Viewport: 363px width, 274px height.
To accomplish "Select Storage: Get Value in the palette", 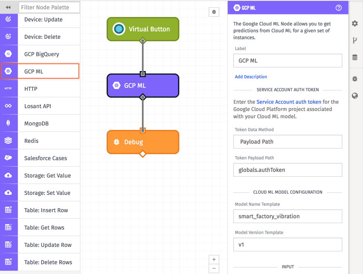I will point(48,176).
